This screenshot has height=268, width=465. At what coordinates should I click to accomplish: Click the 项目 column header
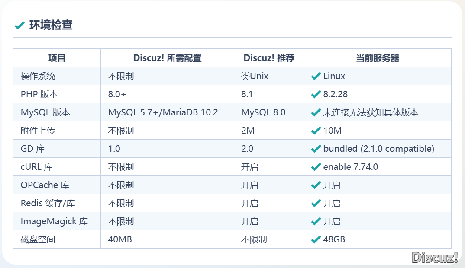(57, 58)
